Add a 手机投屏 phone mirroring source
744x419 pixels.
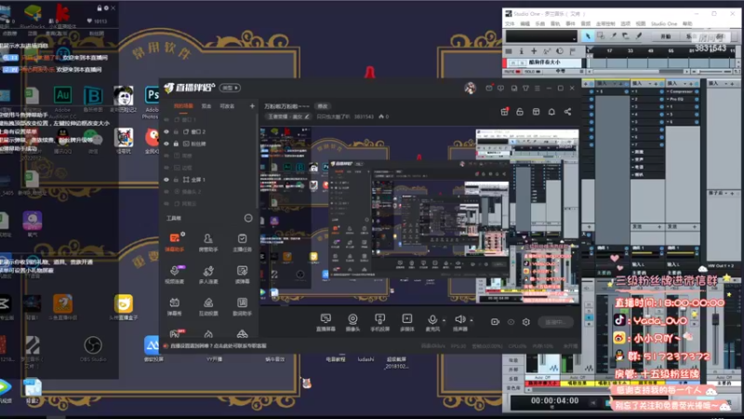(x=379, y=322)
